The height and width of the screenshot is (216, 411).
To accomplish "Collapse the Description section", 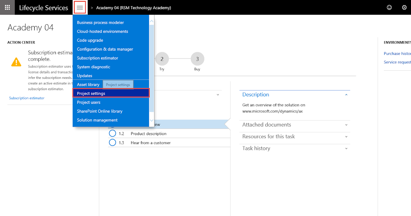I will pos(346,94).
